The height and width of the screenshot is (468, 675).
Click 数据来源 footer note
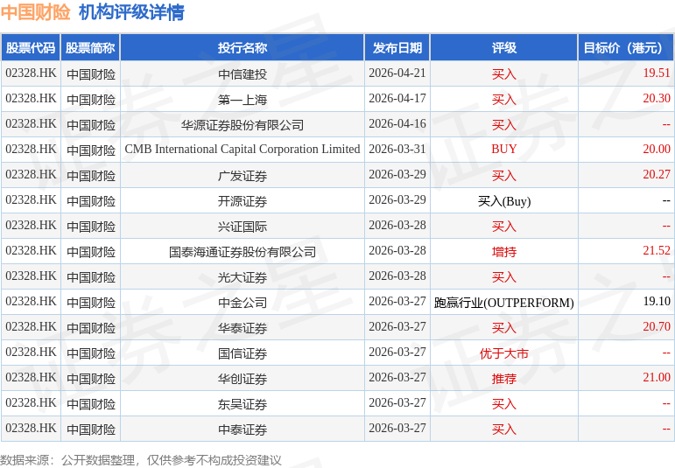[141, 460]
